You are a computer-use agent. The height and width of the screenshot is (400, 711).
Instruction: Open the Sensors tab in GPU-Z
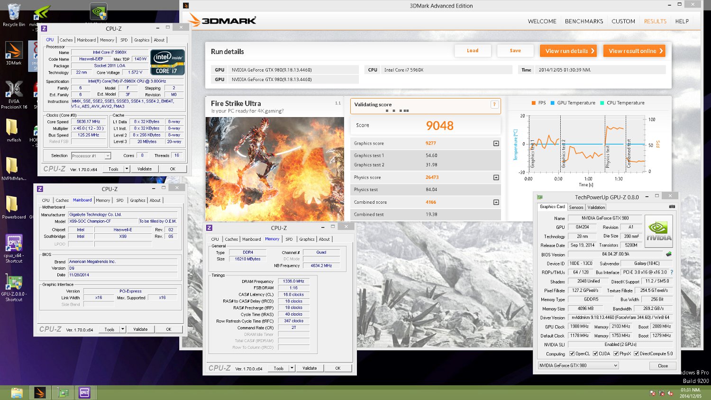pyautogui.click(x=576, y=207)
